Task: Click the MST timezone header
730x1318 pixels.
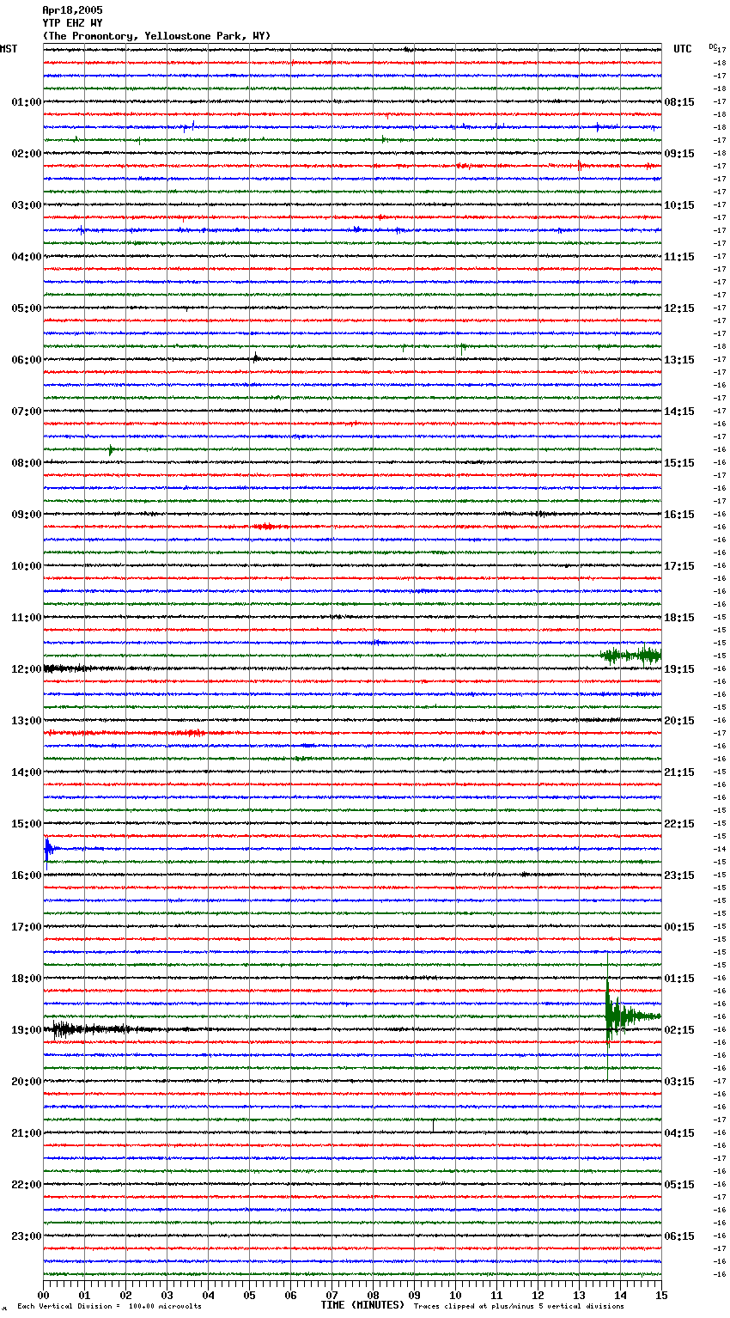Action: (9, 49)
